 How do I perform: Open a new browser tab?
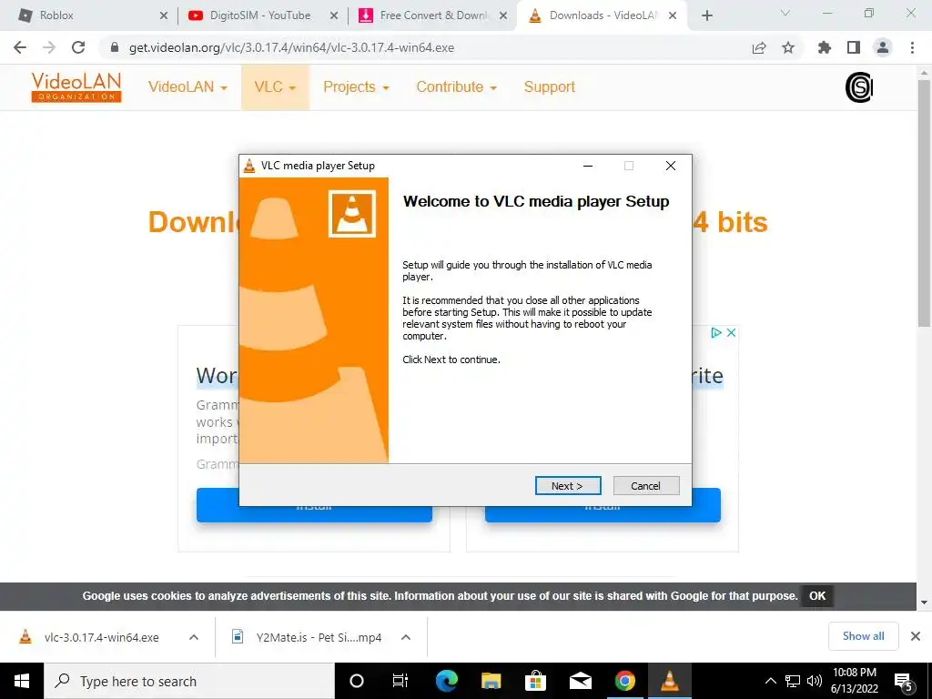pos(706,16)
